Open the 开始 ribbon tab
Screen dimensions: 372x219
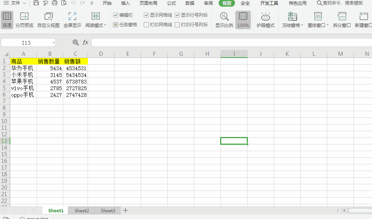[x=107, y=3]
